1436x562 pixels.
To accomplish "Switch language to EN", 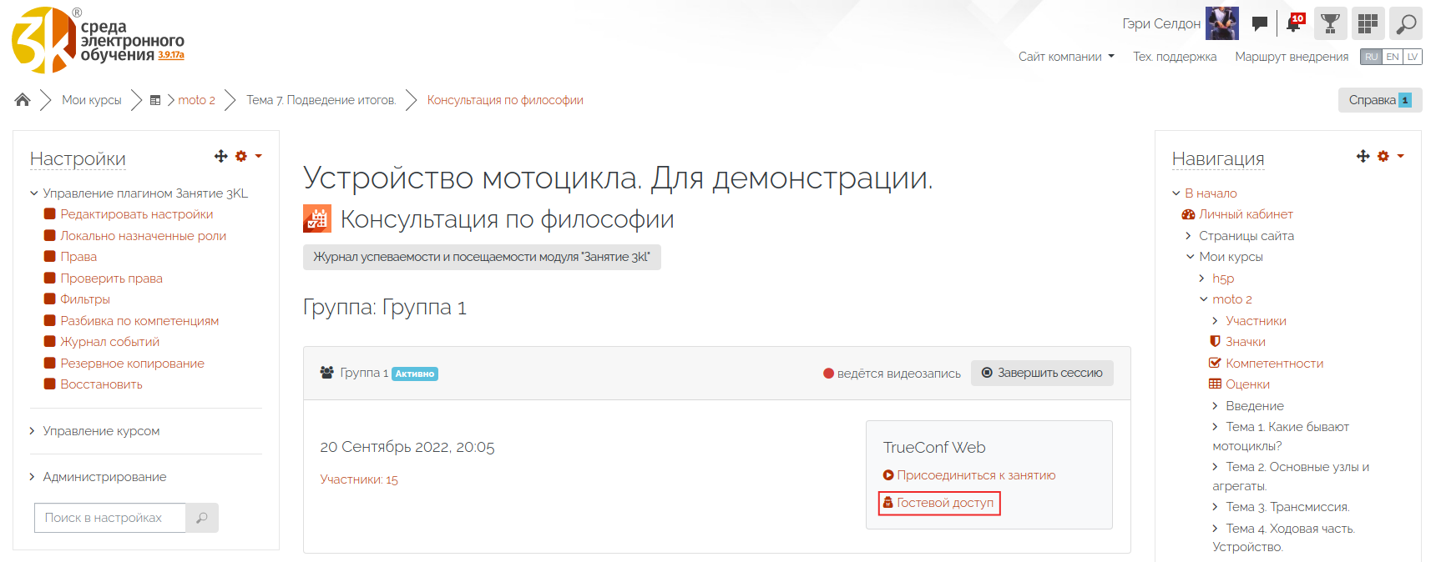I will [1393, 57].
